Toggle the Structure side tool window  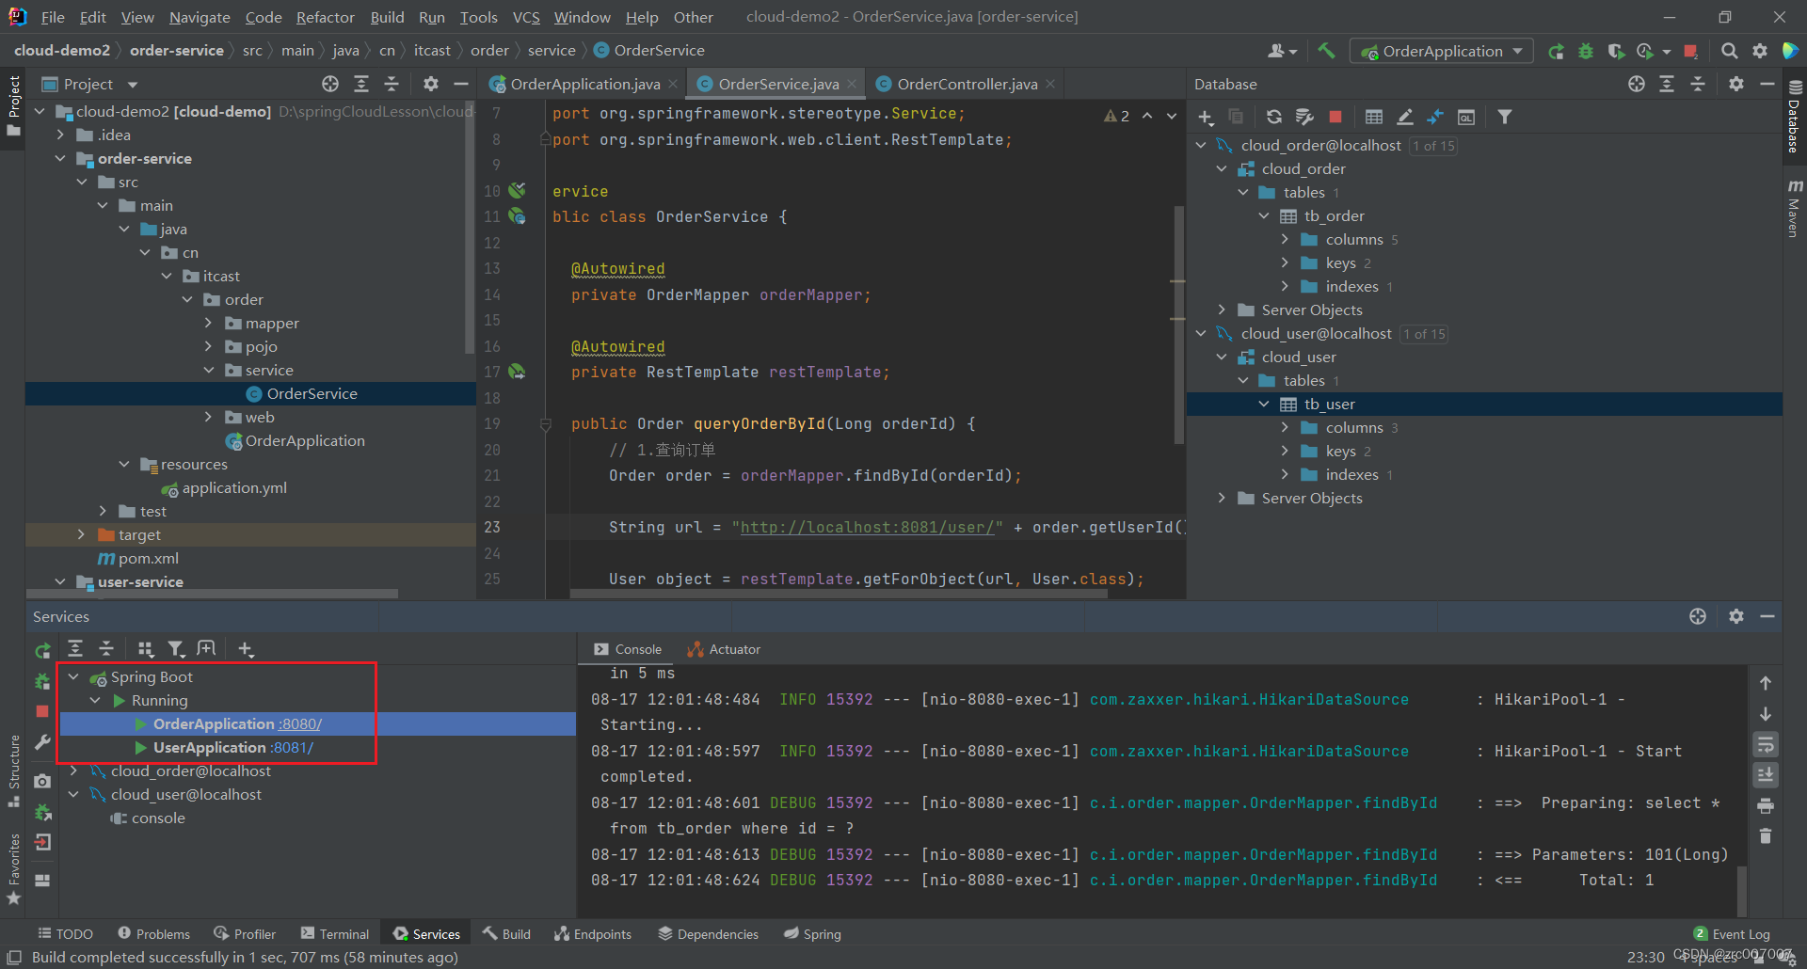(x=14, y=771)
